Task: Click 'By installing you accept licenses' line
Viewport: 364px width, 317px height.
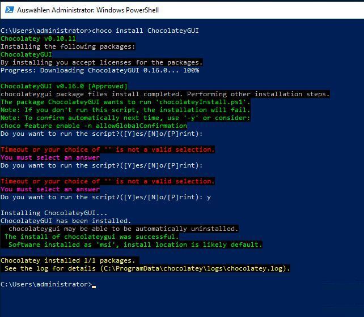Action: coord(101,62)
